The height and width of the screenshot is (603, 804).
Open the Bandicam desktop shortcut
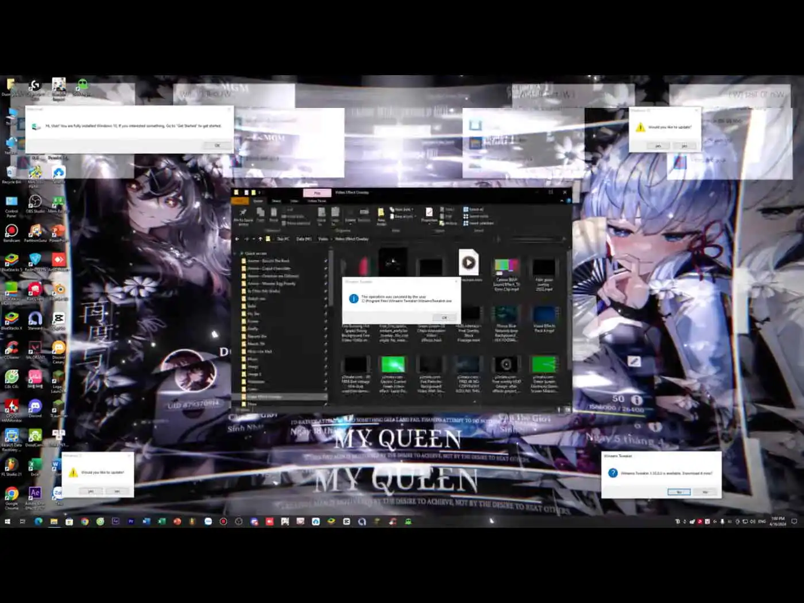click(11, 233)
